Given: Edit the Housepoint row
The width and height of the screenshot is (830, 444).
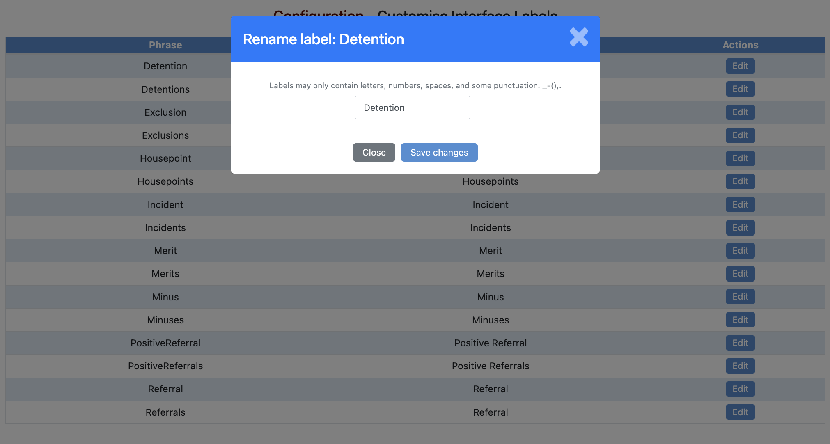Looking at the screenshot, I should tap(740, 158).
